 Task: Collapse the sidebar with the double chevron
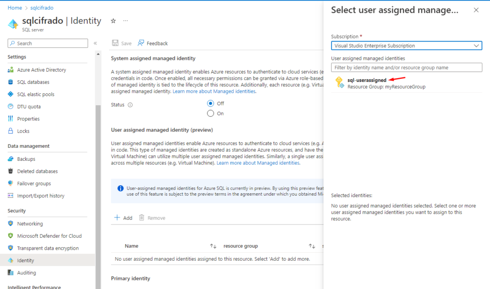(x=95, y=43)
